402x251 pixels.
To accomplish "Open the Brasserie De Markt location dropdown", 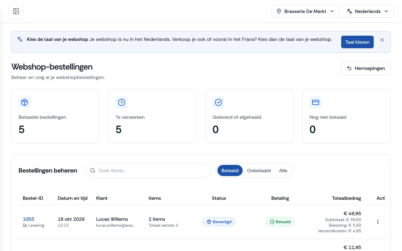I will (x=305, y=11).
